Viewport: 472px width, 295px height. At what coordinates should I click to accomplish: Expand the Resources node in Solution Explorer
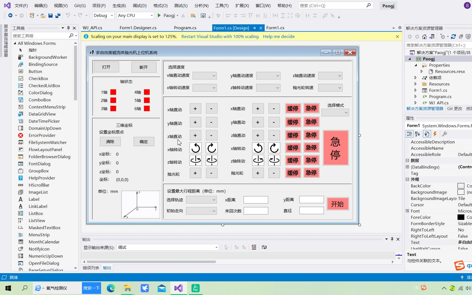[416, 84]
